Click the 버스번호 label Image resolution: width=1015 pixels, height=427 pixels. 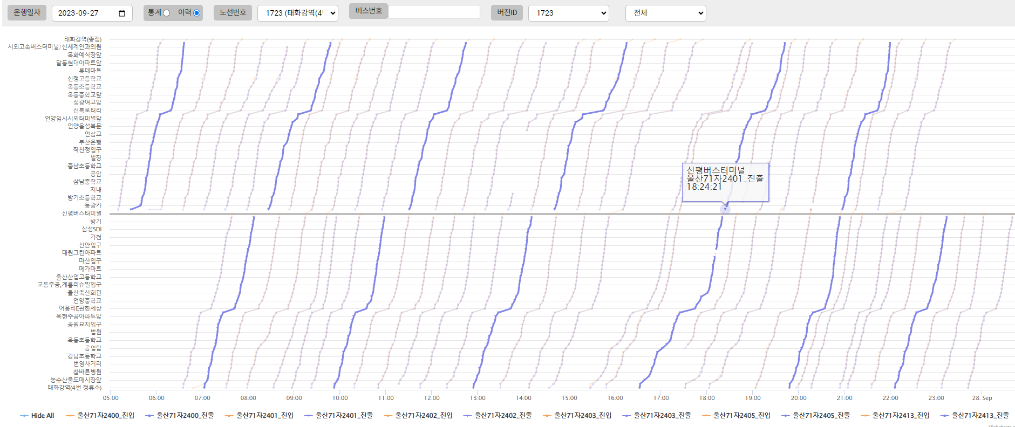pos(369,11)
